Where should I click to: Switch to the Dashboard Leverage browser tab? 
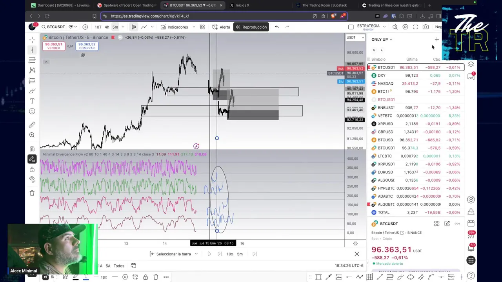pos(61,5)
